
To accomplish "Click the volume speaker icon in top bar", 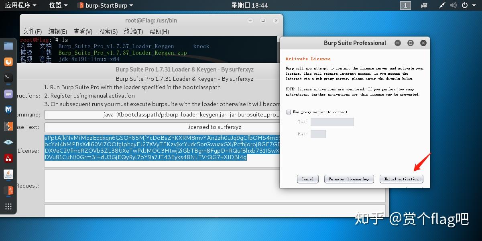I will tap(453, 5).
